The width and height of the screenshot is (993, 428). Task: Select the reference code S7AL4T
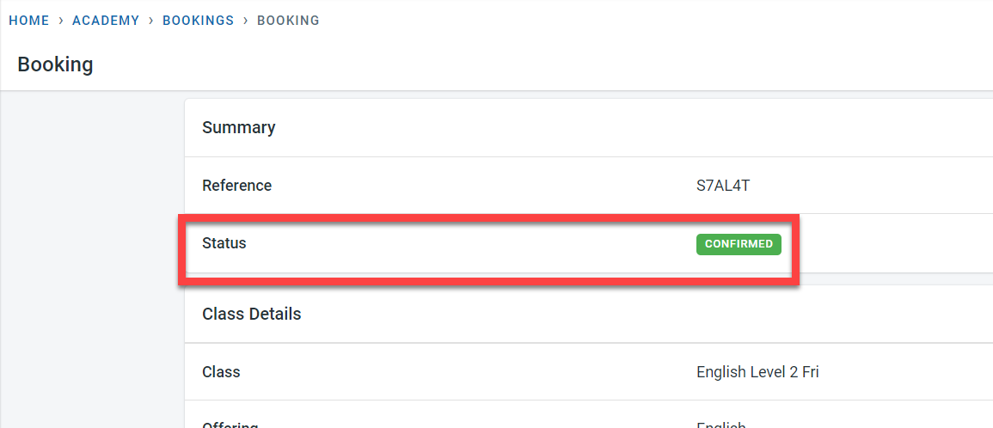click(717, 186)
